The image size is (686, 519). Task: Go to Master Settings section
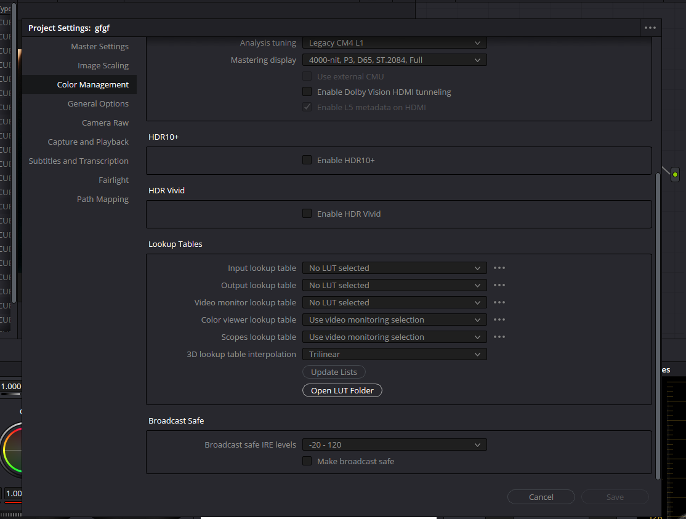[x=100, y=46]
